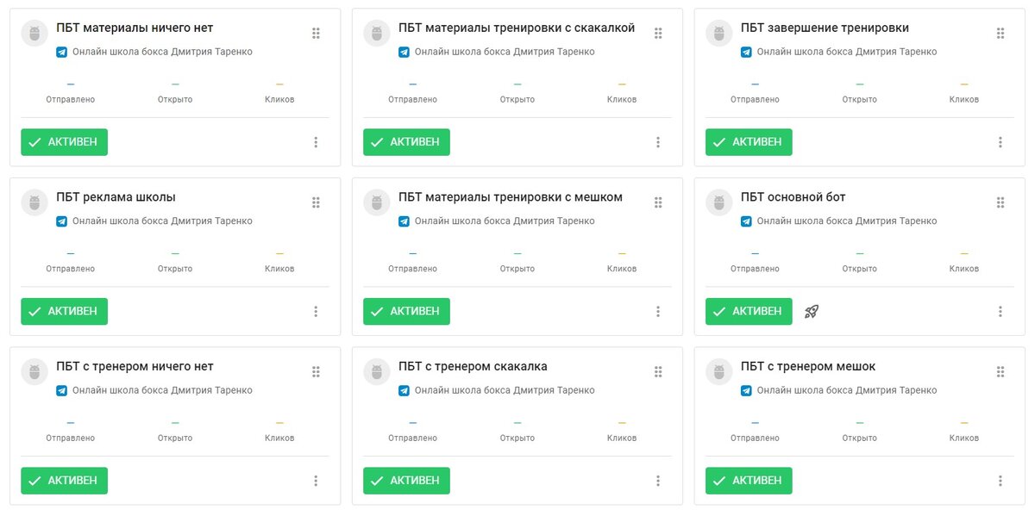Toggle АКТИВЕН status on ПБТ материалы ничего нет
The image size is (1035, 516).
[x=64, y=142]
